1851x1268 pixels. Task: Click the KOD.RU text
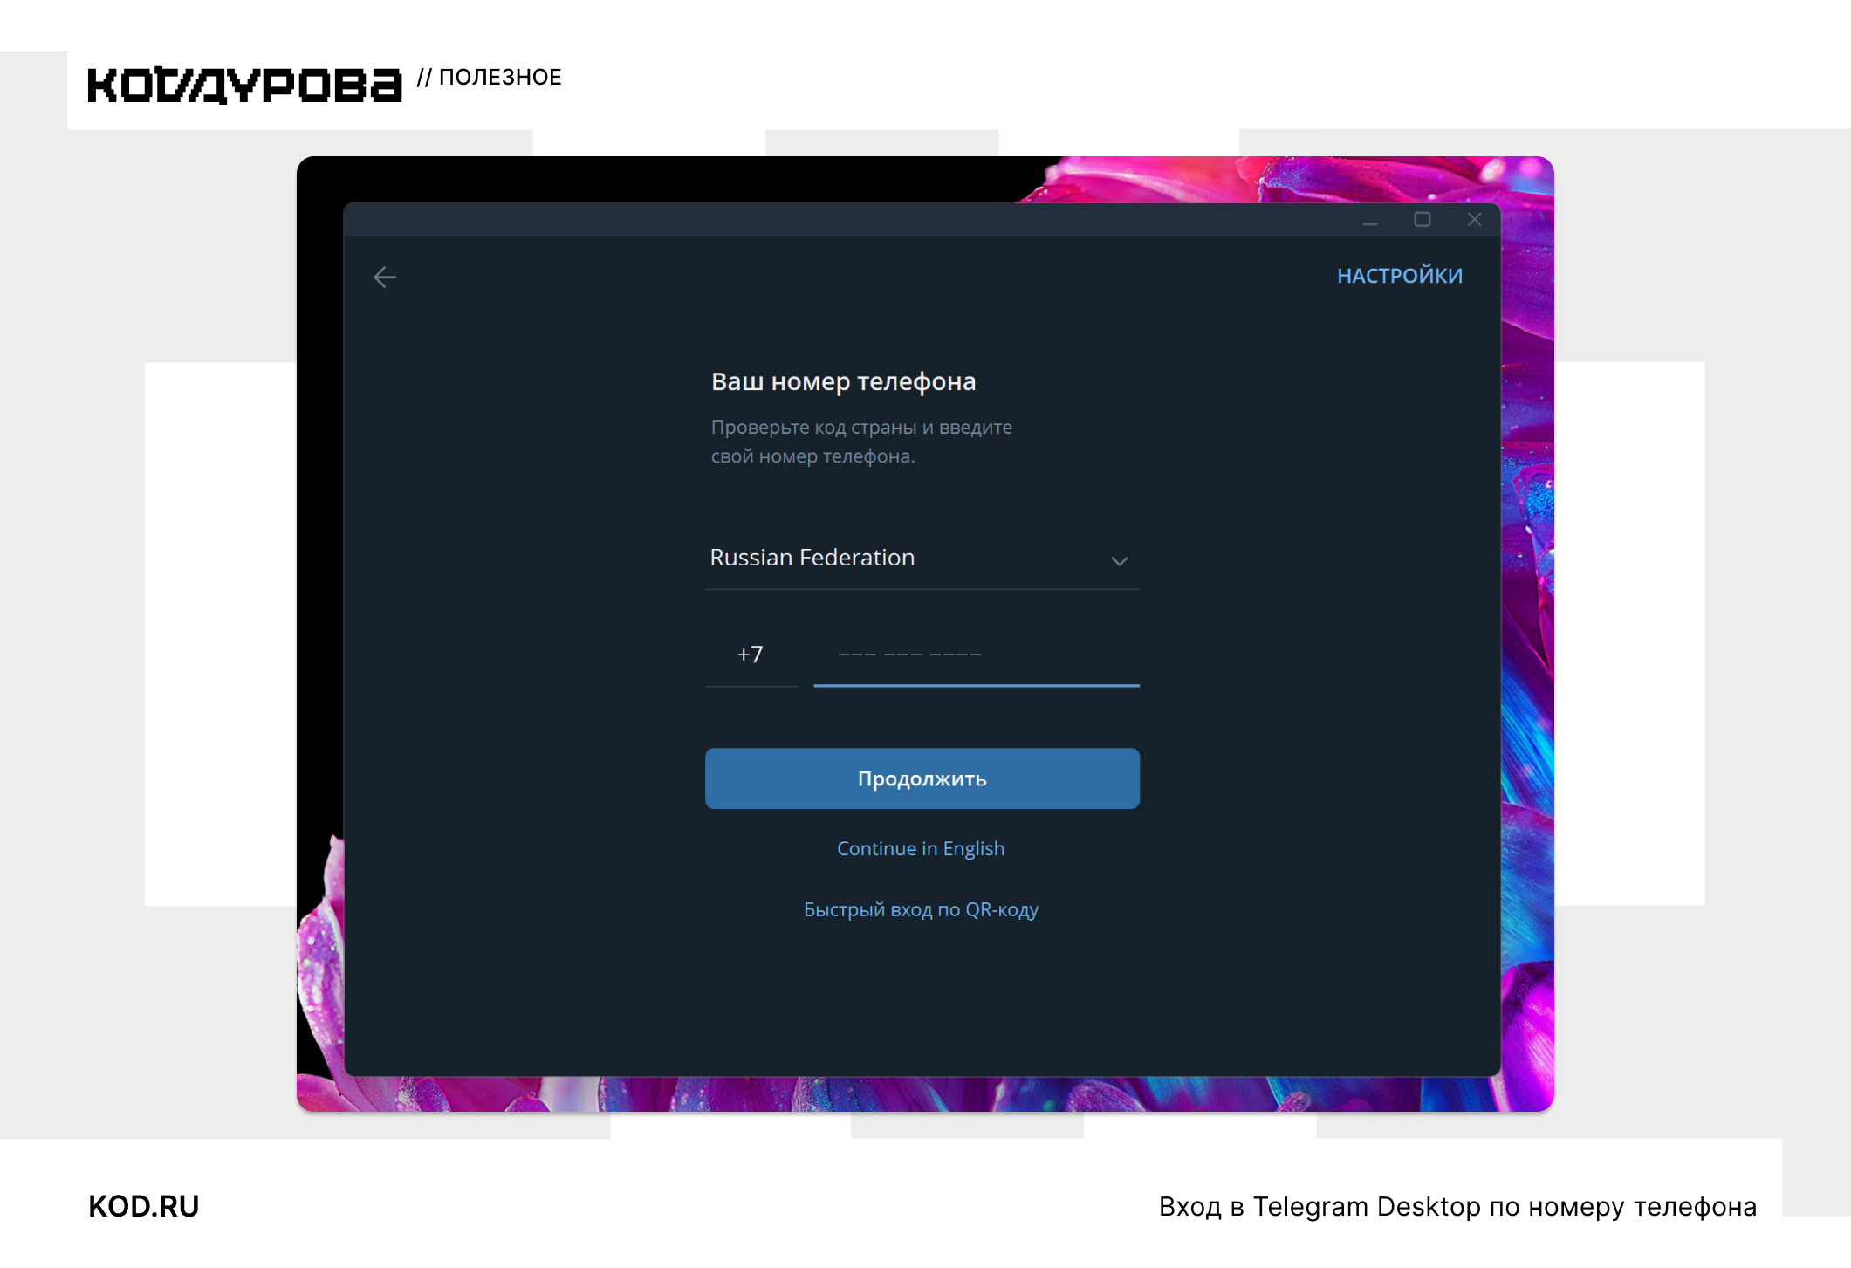click(x=144, y=1206)
